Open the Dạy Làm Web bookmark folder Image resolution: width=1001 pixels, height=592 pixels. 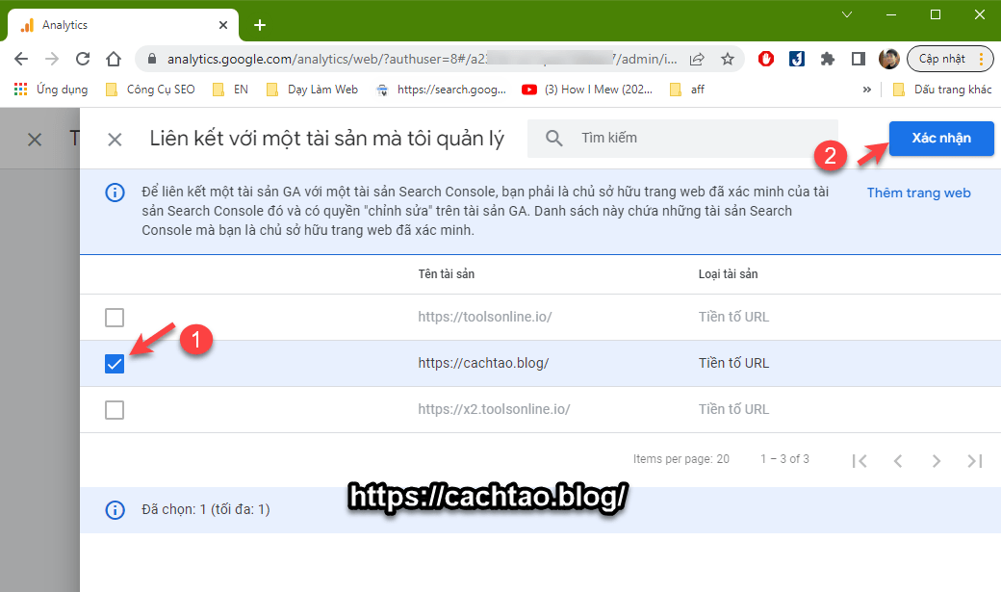click(312, 90)
